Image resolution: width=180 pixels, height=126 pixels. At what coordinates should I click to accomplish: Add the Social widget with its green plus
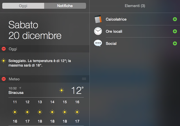coord(175,43)
